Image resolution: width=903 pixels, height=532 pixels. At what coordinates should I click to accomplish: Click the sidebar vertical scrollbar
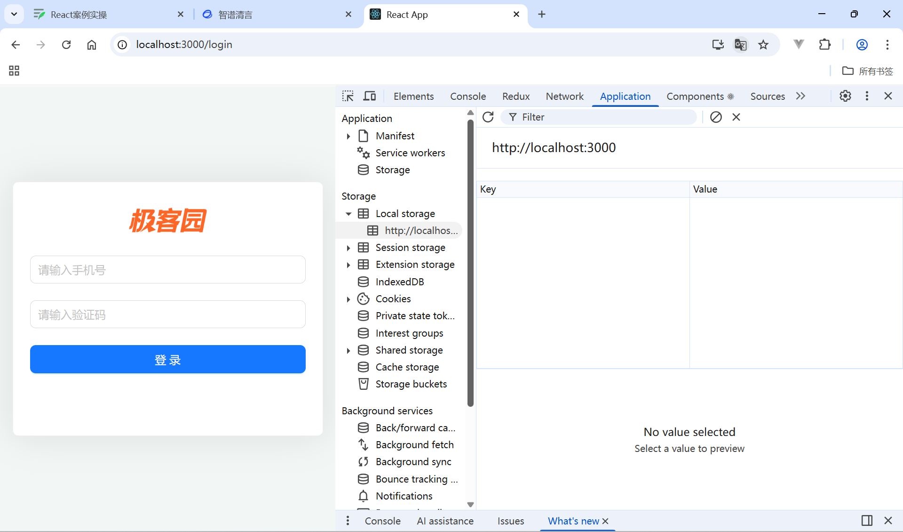[x=470, y=264]
